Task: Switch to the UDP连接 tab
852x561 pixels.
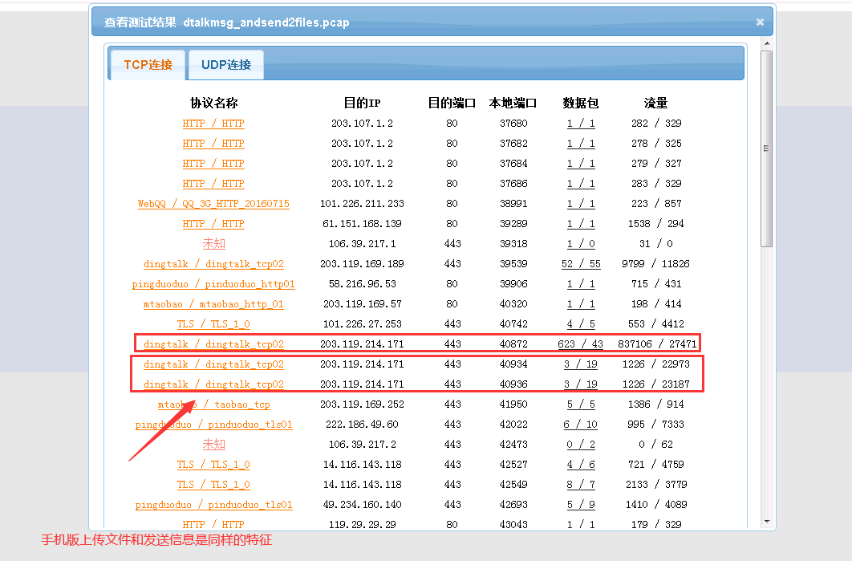Action: point(226,65)
